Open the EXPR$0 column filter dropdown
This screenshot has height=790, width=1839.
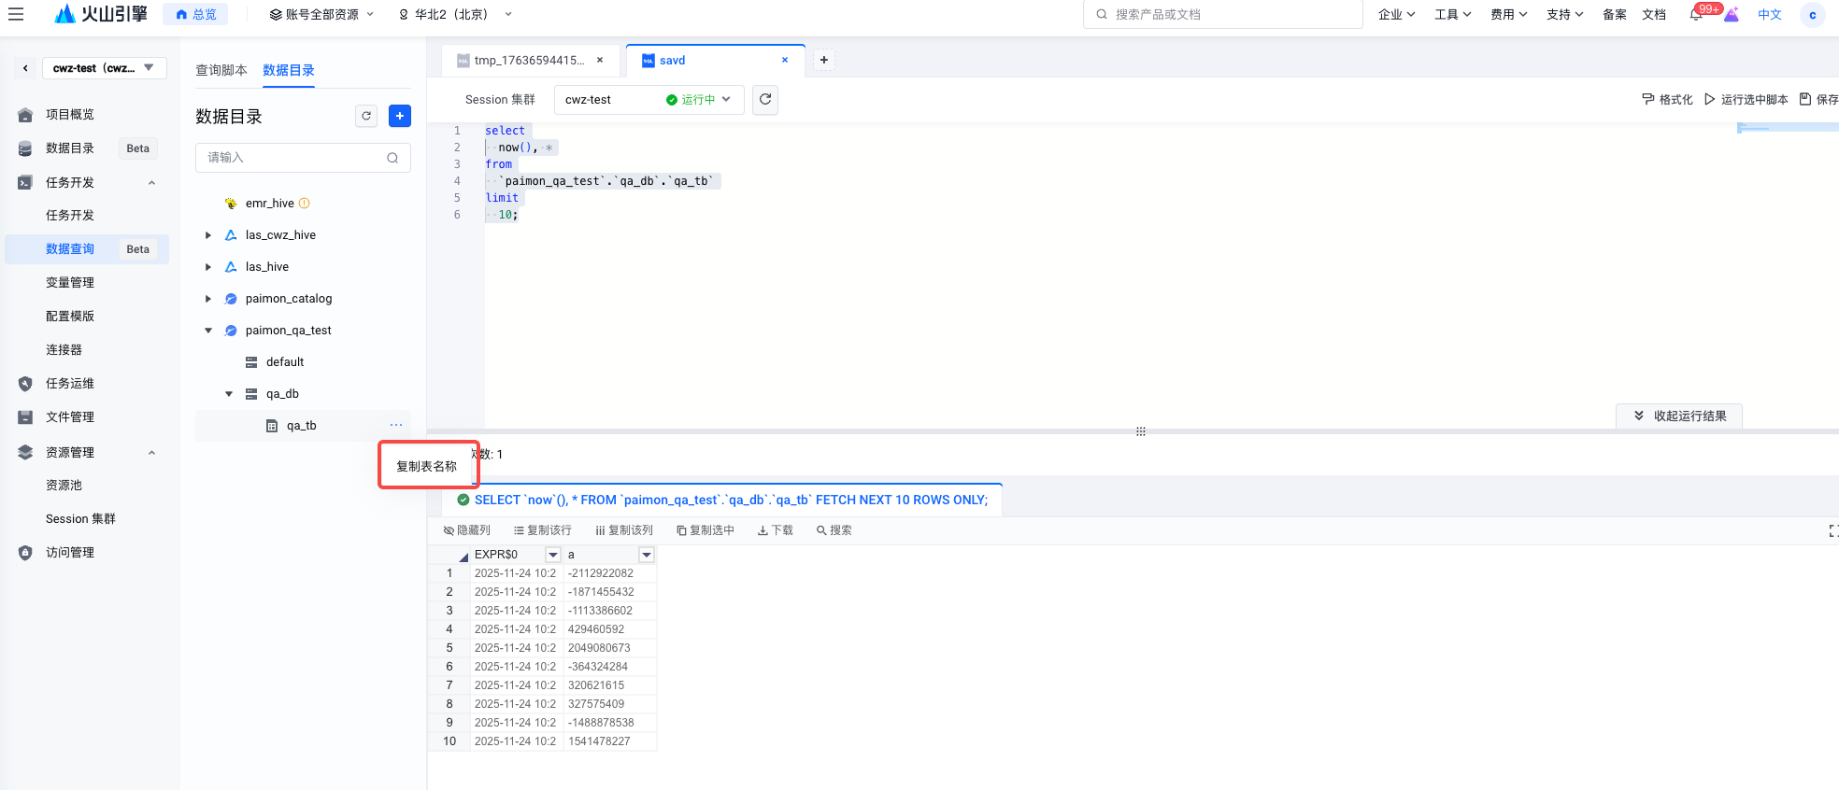click(552, 555)
